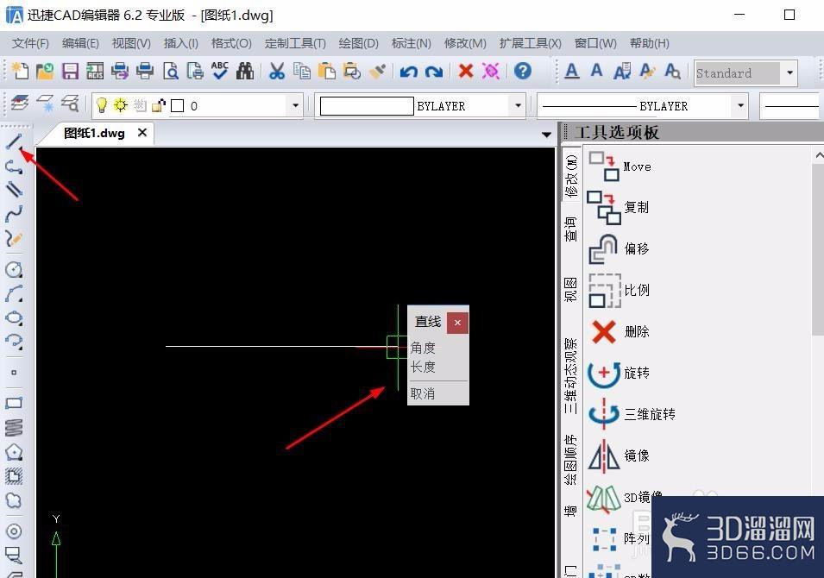Open Find with the binoculars icon
The width and height of the screenshot is (824, 578).
click(x=245, y=71)
